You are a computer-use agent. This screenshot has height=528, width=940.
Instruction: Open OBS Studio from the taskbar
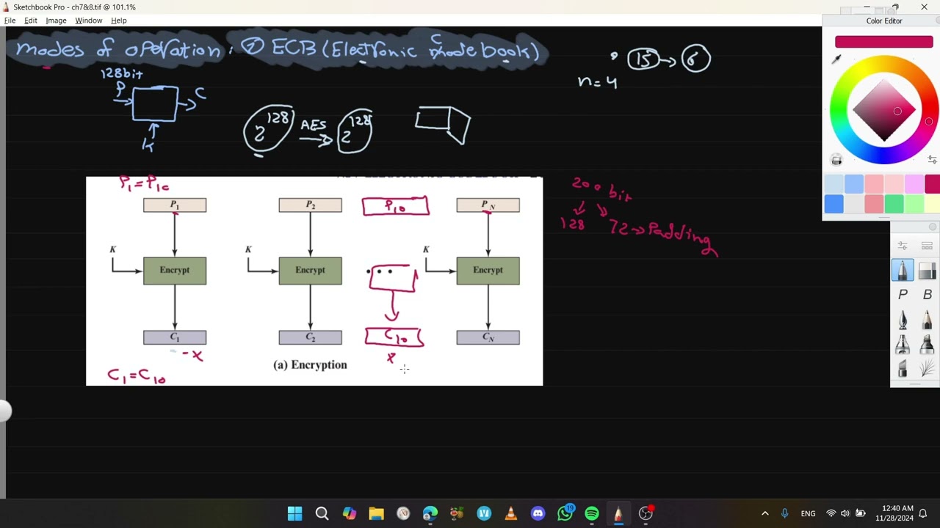[x=646, y=513]
